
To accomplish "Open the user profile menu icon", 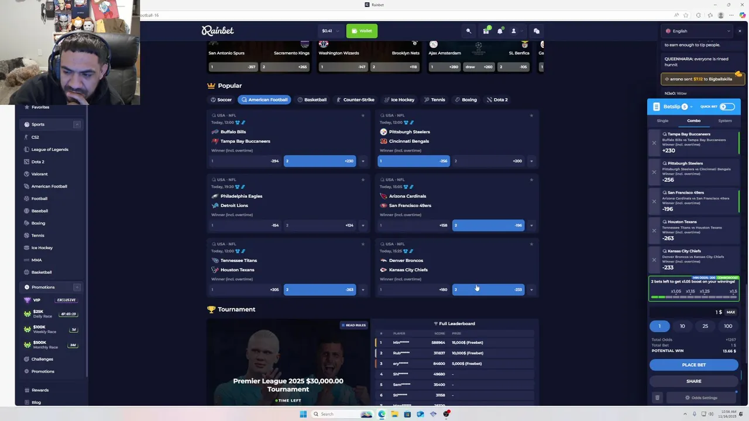I will pos(514,31).
